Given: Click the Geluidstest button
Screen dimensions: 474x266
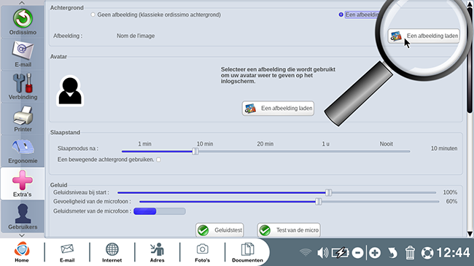Looking at the screenshot, I should 219,230.
